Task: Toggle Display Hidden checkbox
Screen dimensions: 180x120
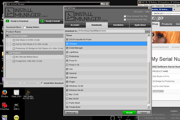Action: pyautogui.click(x=24, y=27)
